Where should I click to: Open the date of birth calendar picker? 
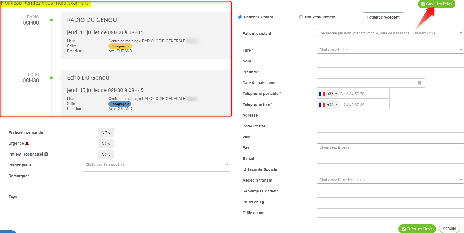pos(419,83)
